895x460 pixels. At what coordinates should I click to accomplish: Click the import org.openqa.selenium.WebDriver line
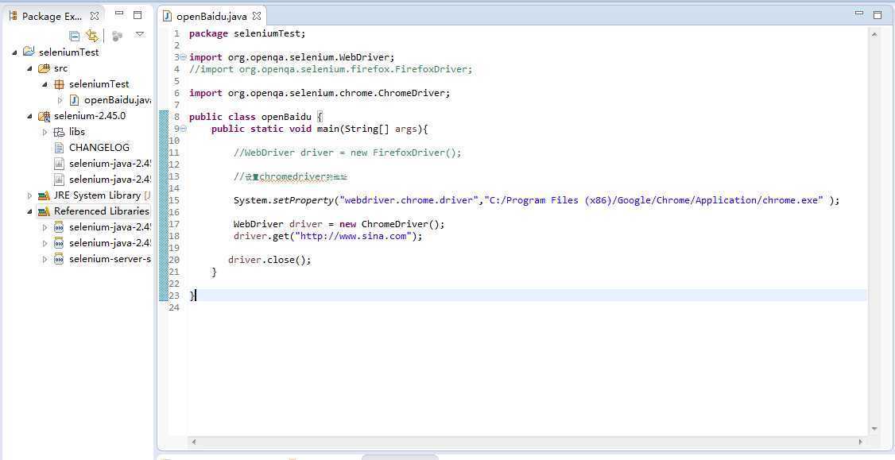[292, 57]
